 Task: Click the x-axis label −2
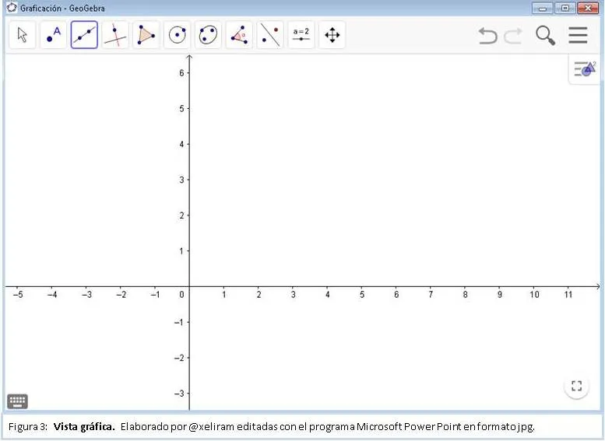[121, 295]
